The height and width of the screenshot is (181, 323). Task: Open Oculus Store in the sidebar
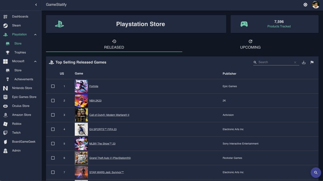21,106
